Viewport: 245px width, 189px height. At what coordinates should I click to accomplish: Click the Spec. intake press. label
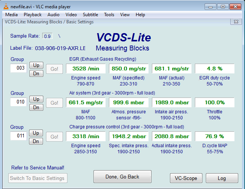tap(129, 145)
